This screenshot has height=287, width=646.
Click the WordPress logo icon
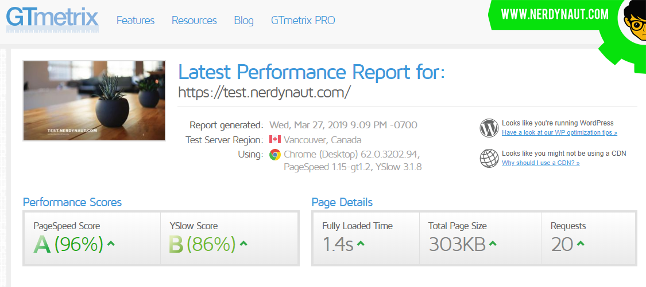(x=489, y=128)
